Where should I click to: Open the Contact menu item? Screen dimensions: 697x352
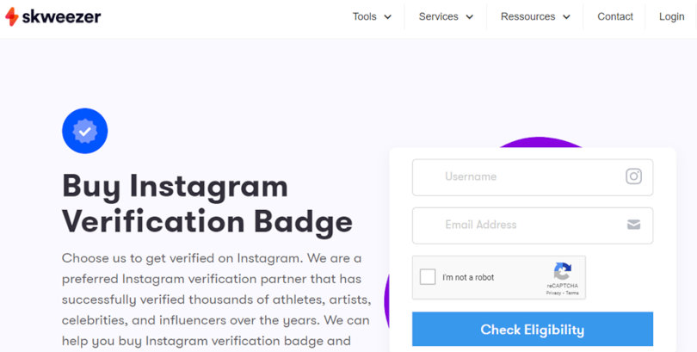(614, 16)
